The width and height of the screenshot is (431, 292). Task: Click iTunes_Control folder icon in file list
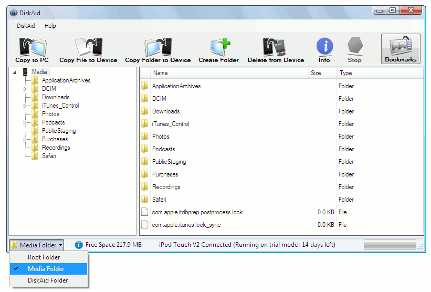pos(145,124)
